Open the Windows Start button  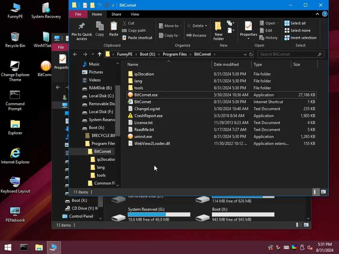[x=8, y=247]
